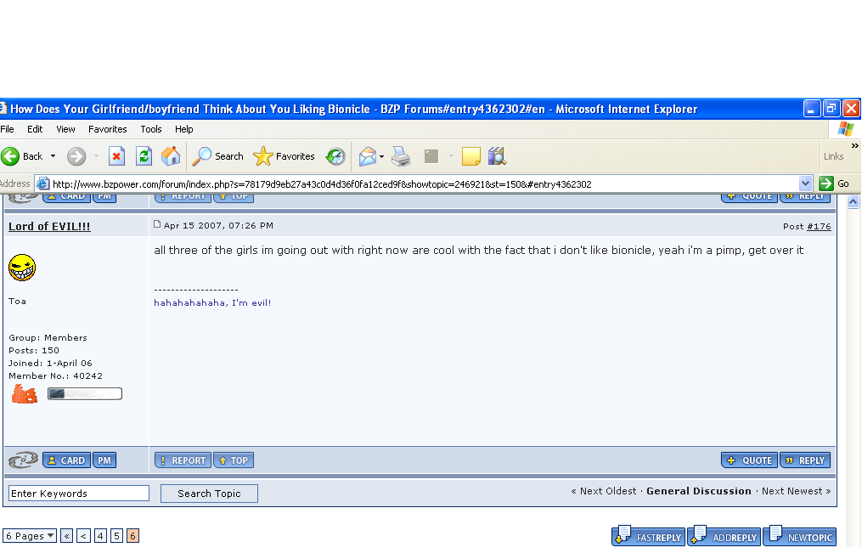Report post with bottom REPORT button
This screenshot has width=862, height=553.
(x=183, y=460)
